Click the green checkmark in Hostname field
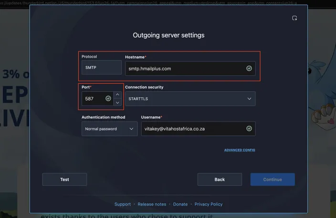This screenshot has height=218, width=336. [x=249, y=68]
